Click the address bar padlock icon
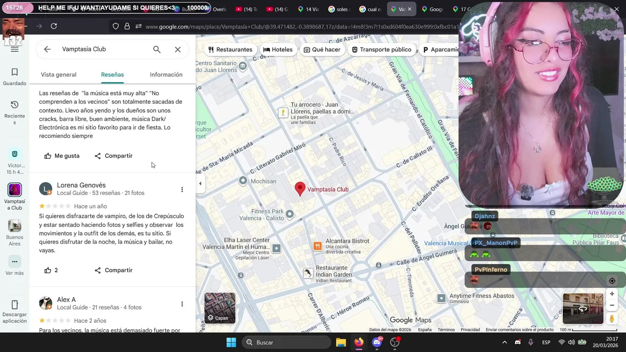This screenshot has width=626, height=352. pos(127,26)
